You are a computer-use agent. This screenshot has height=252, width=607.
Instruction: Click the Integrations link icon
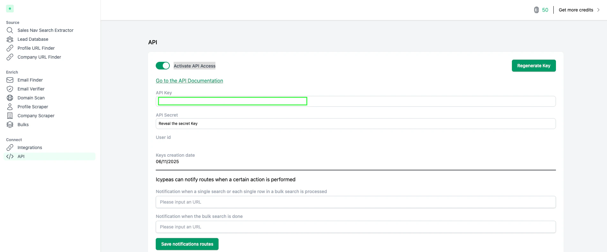pyautogui.click(x=10, y=148)
